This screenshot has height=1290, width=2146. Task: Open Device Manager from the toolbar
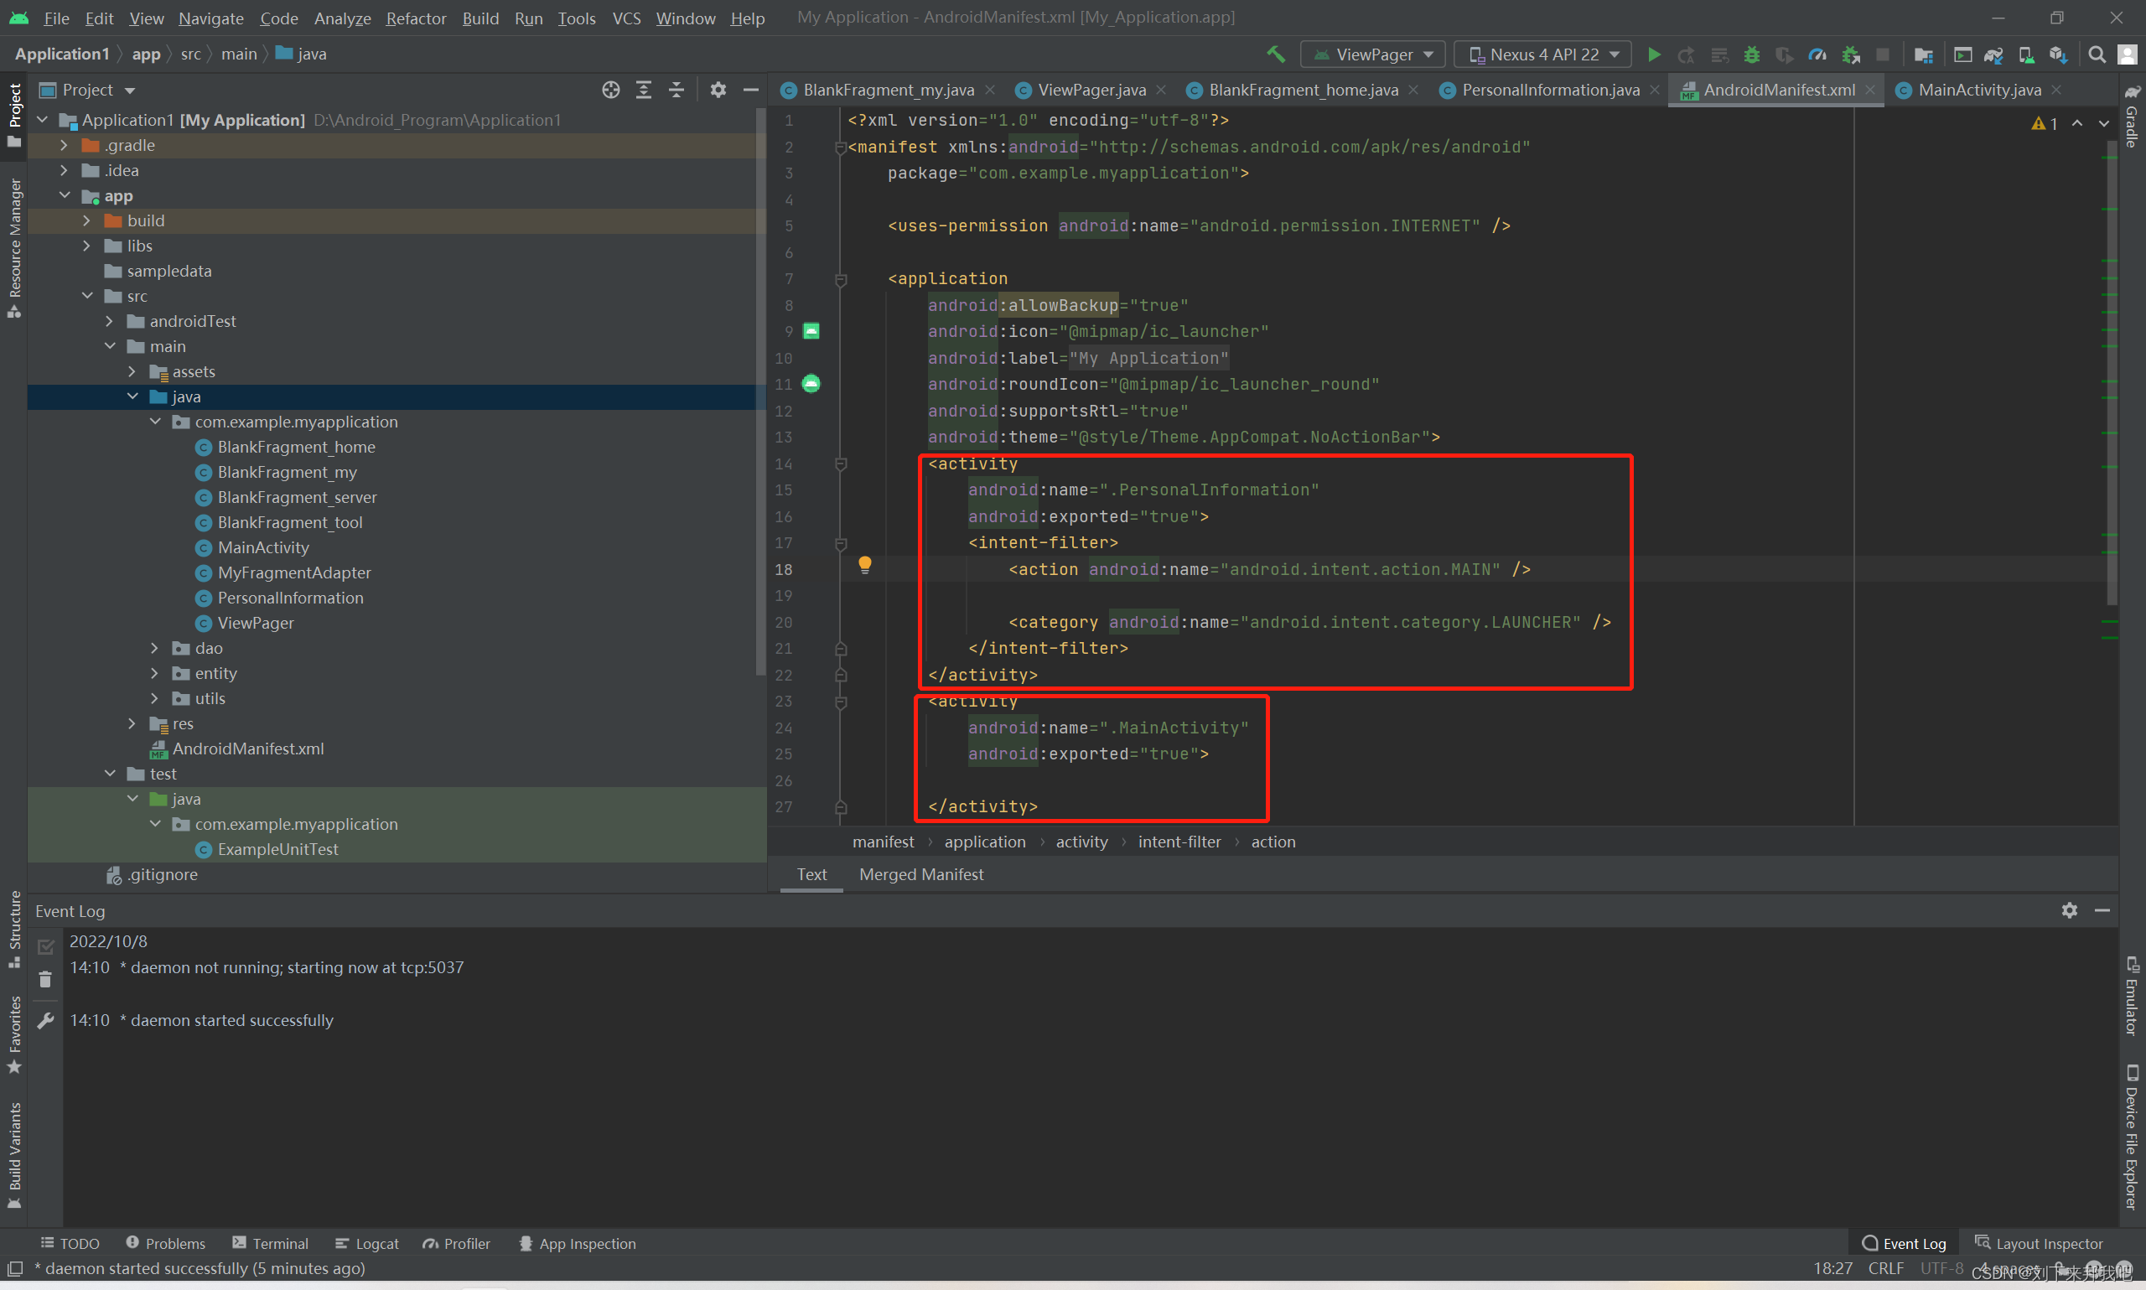[2026, 54]
